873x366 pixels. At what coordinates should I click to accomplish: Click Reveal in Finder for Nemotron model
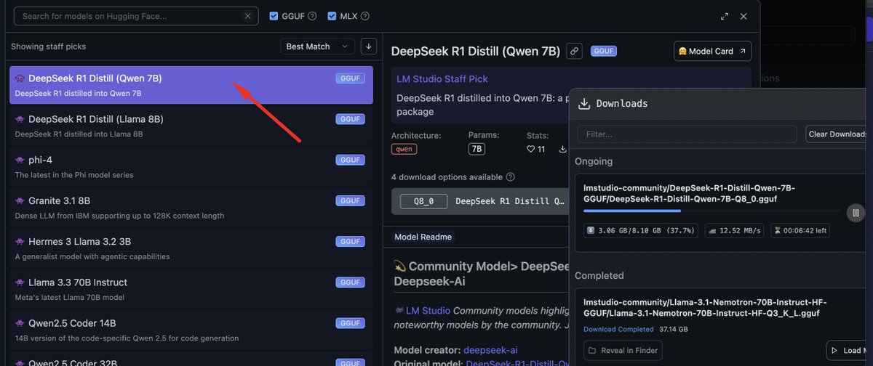click(623, 351)
